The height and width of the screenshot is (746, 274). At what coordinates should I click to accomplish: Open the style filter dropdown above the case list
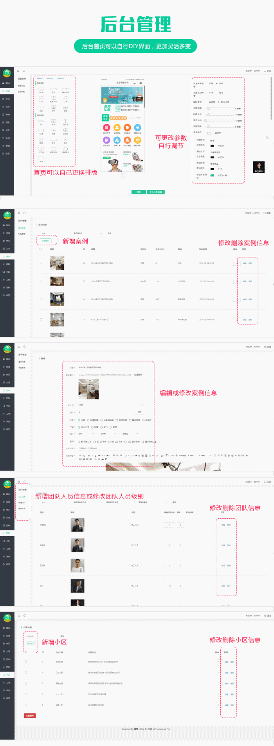pos(88,233)
